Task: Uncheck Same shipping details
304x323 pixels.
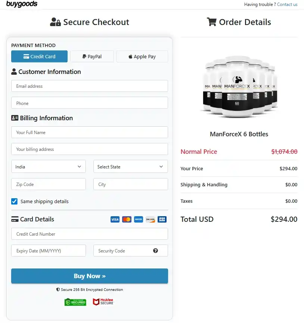Action: 14,201
